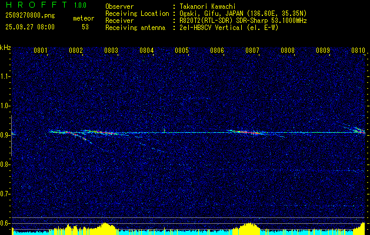Click the antenna text 2el-HB9CV Vertical
The image size is (370, 235).
pos(211,28)
